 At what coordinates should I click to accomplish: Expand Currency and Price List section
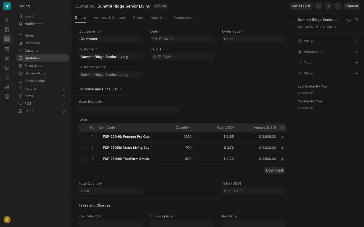[x=100, y=89]
